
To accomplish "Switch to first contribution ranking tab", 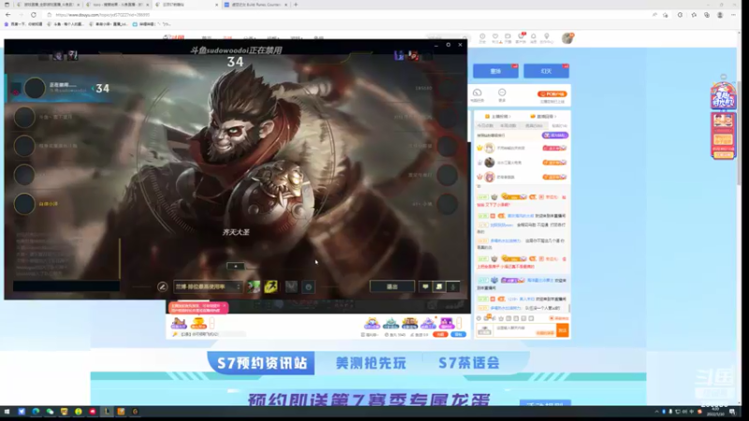I will [485, 125].
